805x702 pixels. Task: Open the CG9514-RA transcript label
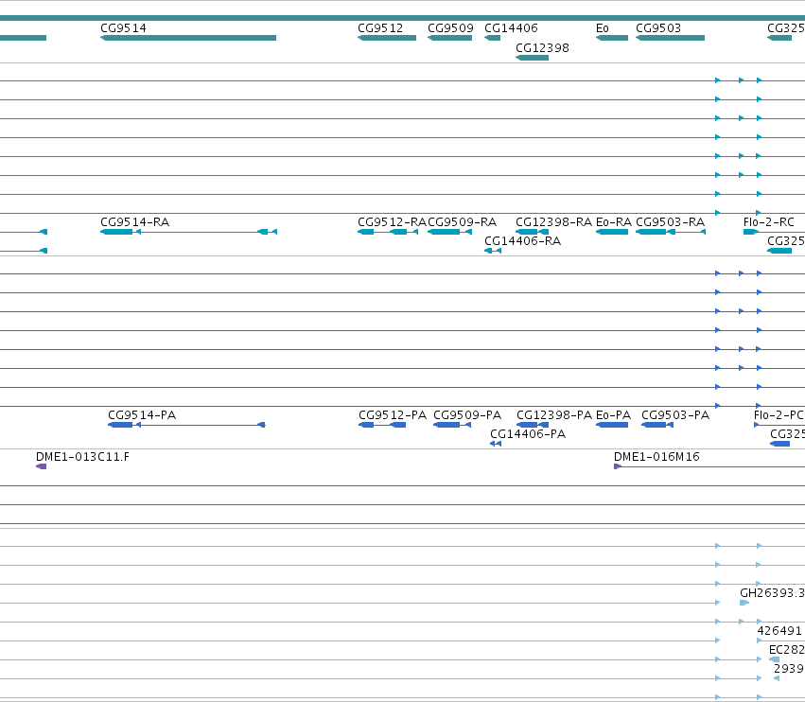tap(135, 222)
